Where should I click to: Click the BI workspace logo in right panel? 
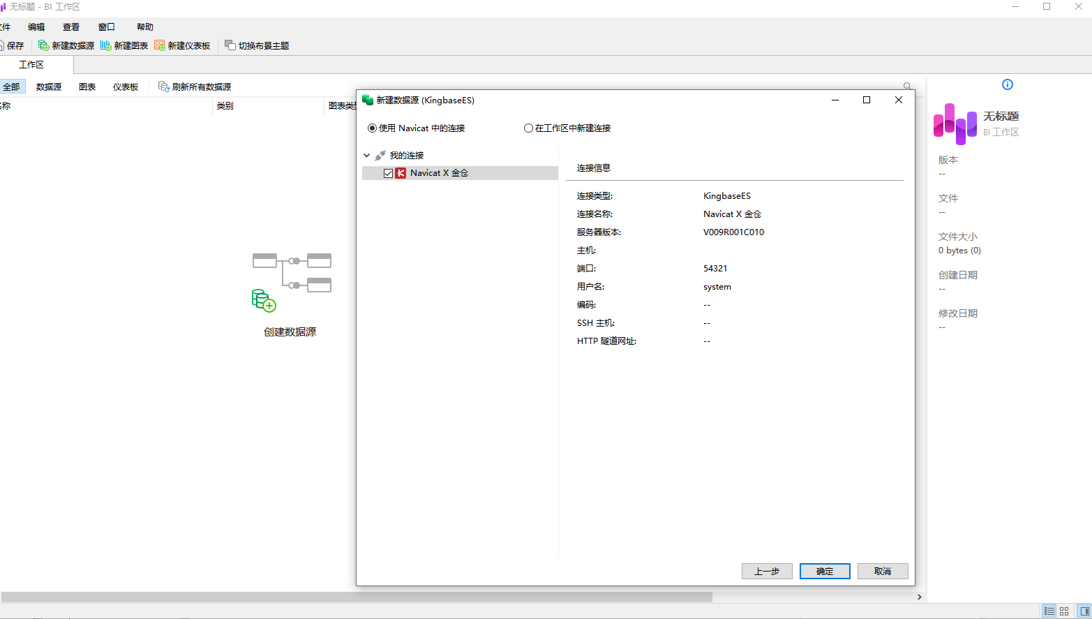coord(955,124)
